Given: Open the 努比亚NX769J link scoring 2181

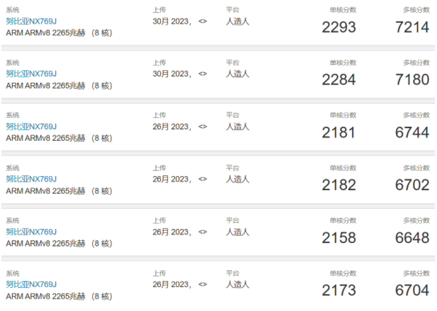Looking at the screenshot, I should click(x=31, y=127).
